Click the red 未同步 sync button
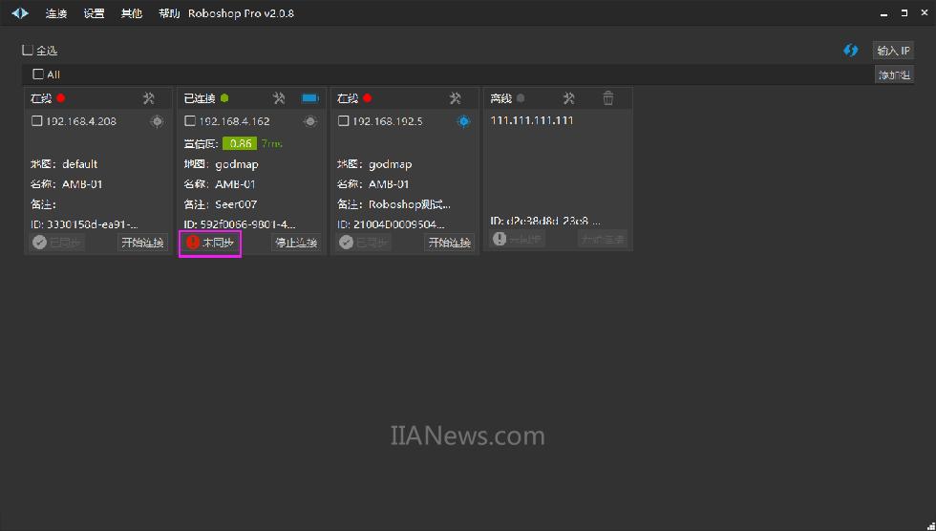Viewport: 936px width, 531px height. (210, 243)
